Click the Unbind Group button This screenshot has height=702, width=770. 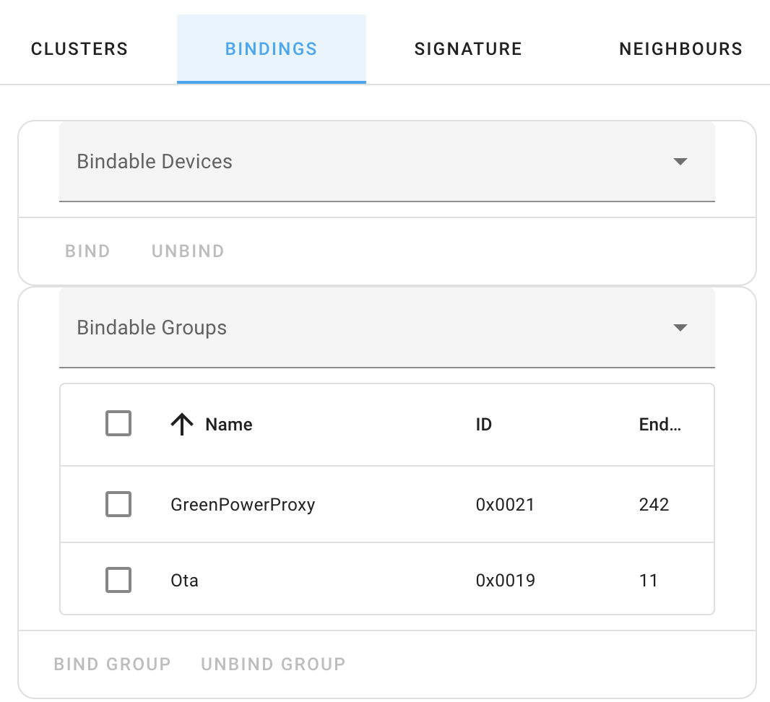273,664
